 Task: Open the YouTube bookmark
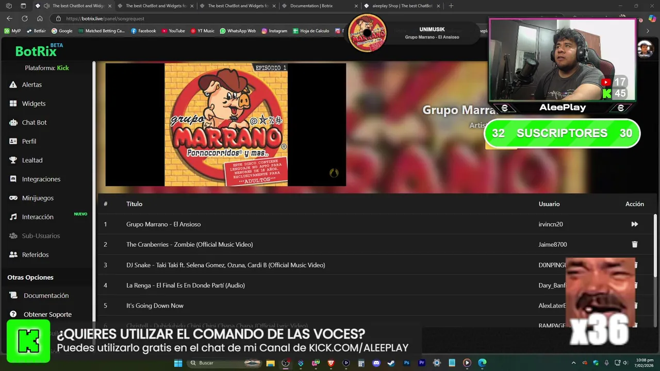(x=173, y=31)
